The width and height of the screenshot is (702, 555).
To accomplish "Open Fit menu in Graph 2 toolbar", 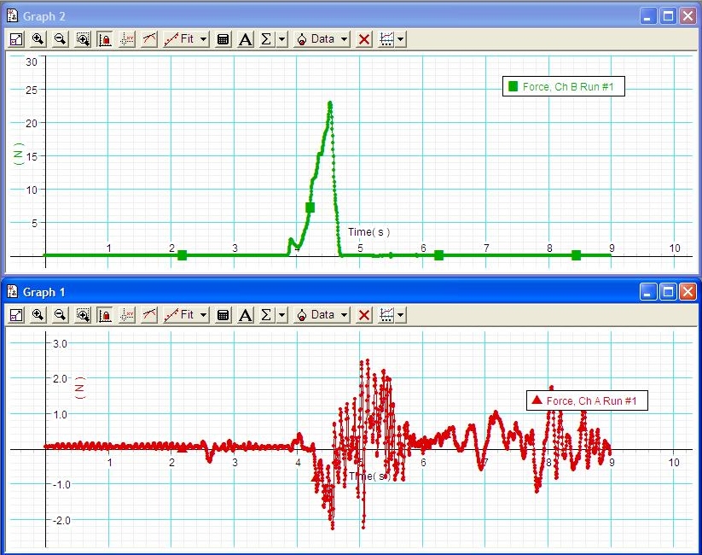I will (185, 39).
